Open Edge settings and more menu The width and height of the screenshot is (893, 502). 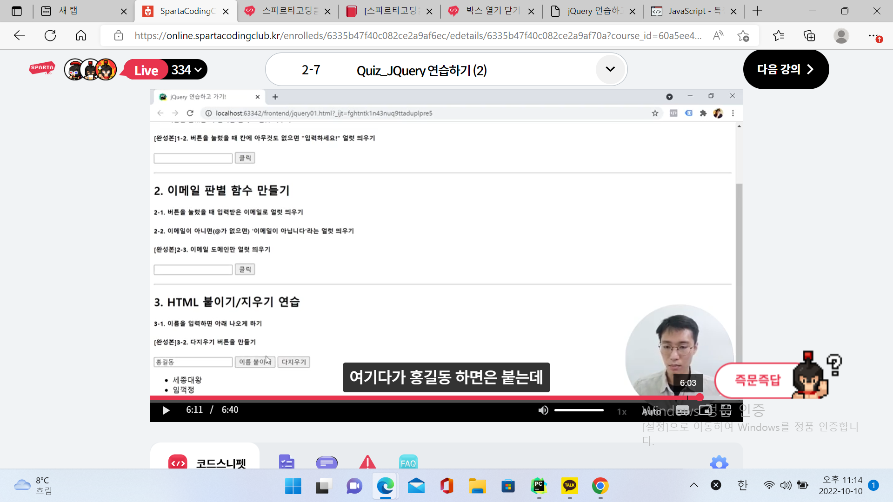(x=874, y=36)
